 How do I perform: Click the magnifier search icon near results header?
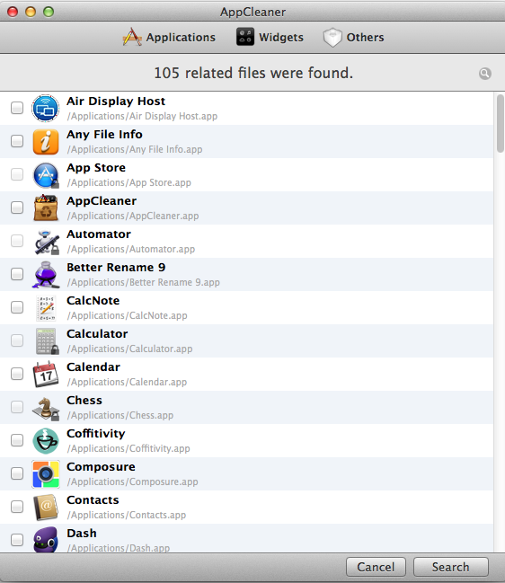coord(485,74)
